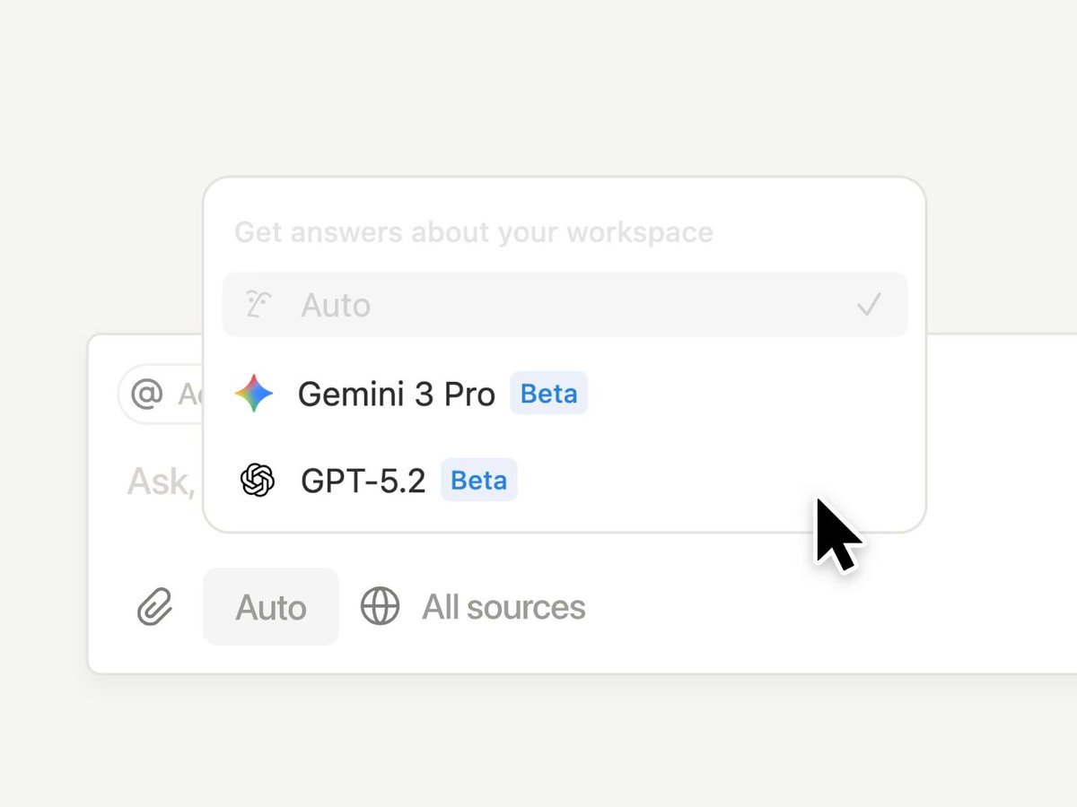Click the 'All sources' text label

[503, 607]
